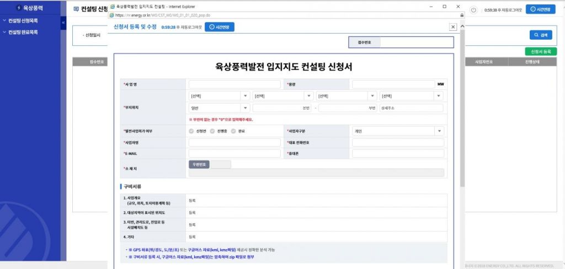Maximize the Internet Explorer popup window

pos(444,6)
